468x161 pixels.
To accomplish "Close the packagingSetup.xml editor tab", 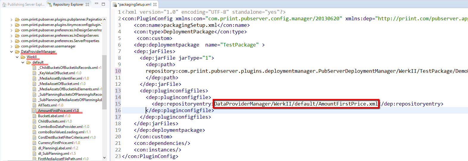I will [x=155, y=4].
